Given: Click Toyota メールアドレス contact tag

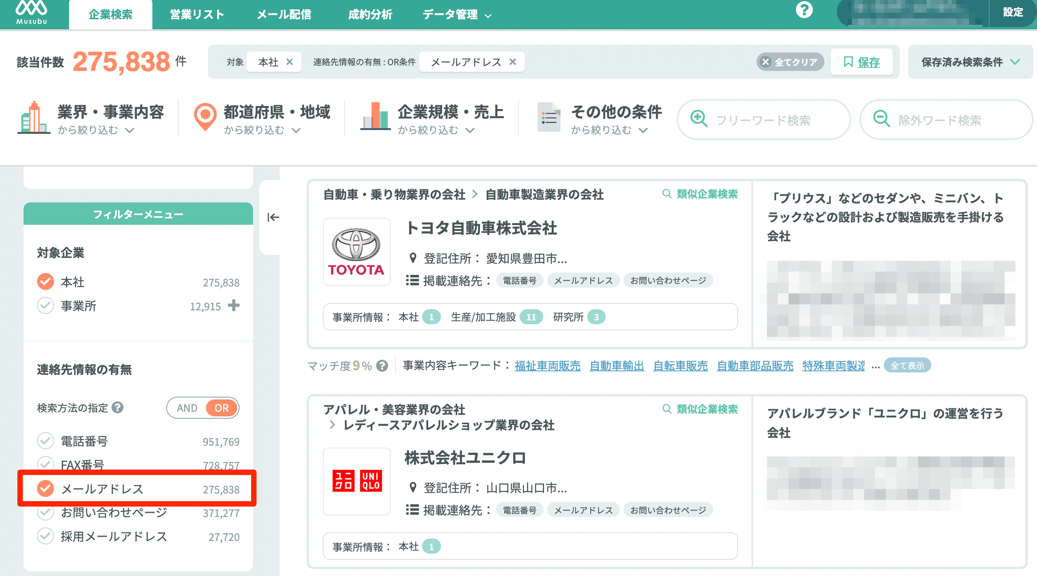Looking at the screenshot, I should (583, 280).
